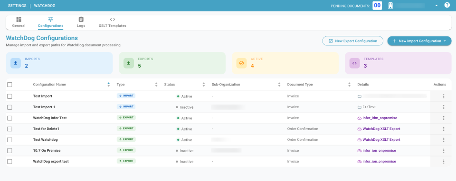The height and width of the screenshot is (181, 456).
Task: Go to the XSLT Templates tab
Action: coord(113,22)
